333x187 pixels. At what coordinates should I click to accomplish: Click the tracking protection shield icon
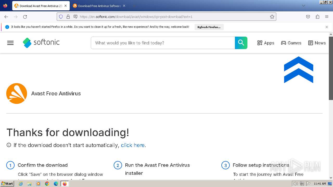[x=61, y=17]
